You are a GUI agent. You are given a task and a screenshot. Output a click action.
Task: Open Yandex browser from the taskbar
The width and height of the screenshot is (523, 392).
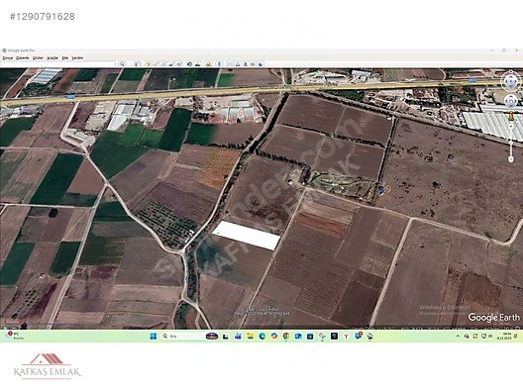coord(346,336)
